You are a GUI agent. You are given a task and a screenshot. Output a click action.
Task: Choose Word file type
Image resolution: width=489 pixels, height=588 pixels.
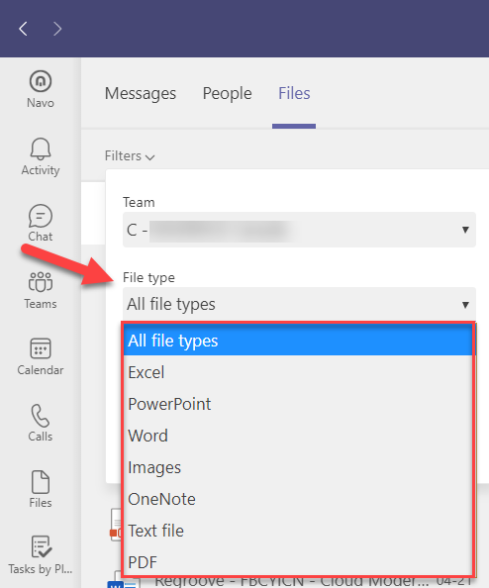coord(298,436)
